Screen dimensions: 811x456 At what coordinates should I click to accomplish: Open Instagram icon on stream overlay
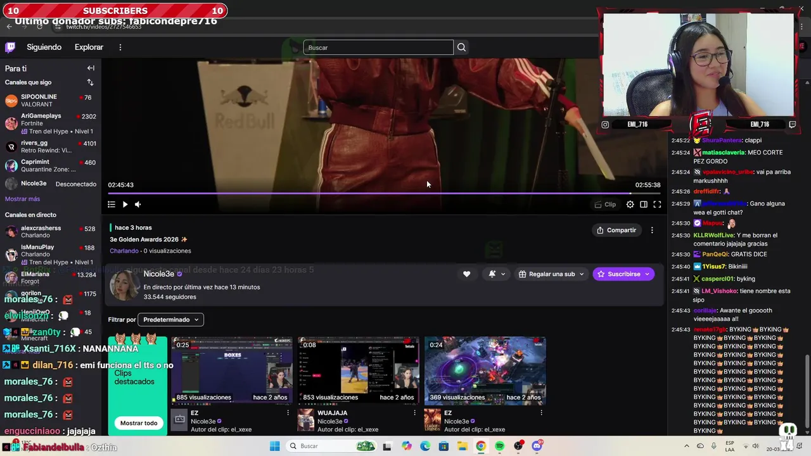click(x=605, y=125)
